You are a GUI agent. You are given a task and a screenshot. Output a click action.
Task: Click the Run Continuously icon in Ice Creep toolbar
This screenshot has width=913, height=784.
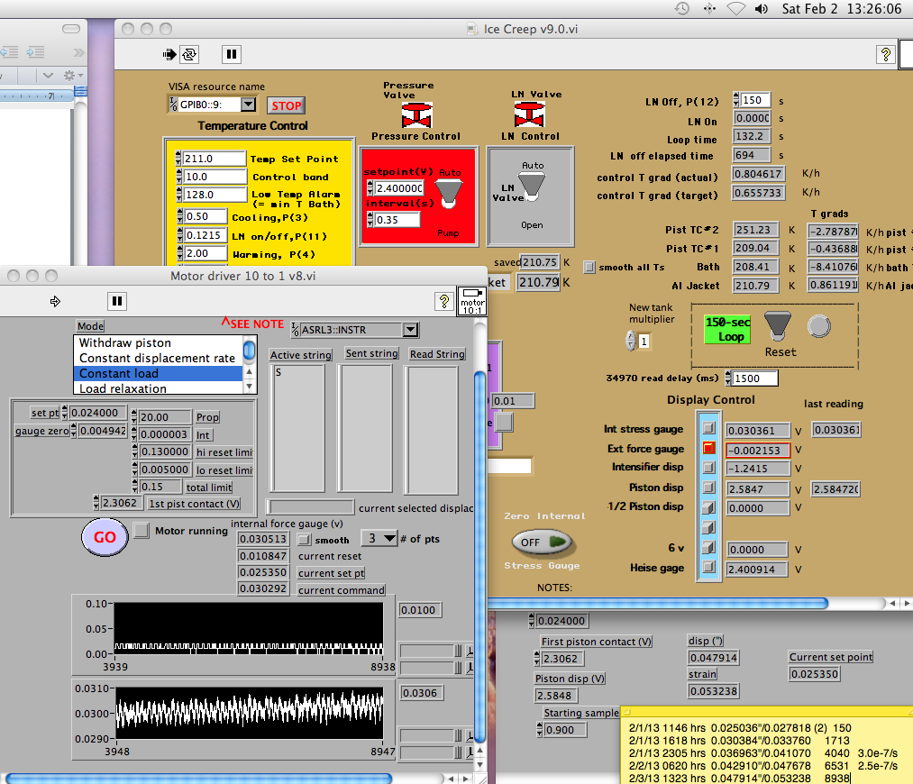(189, 54)
